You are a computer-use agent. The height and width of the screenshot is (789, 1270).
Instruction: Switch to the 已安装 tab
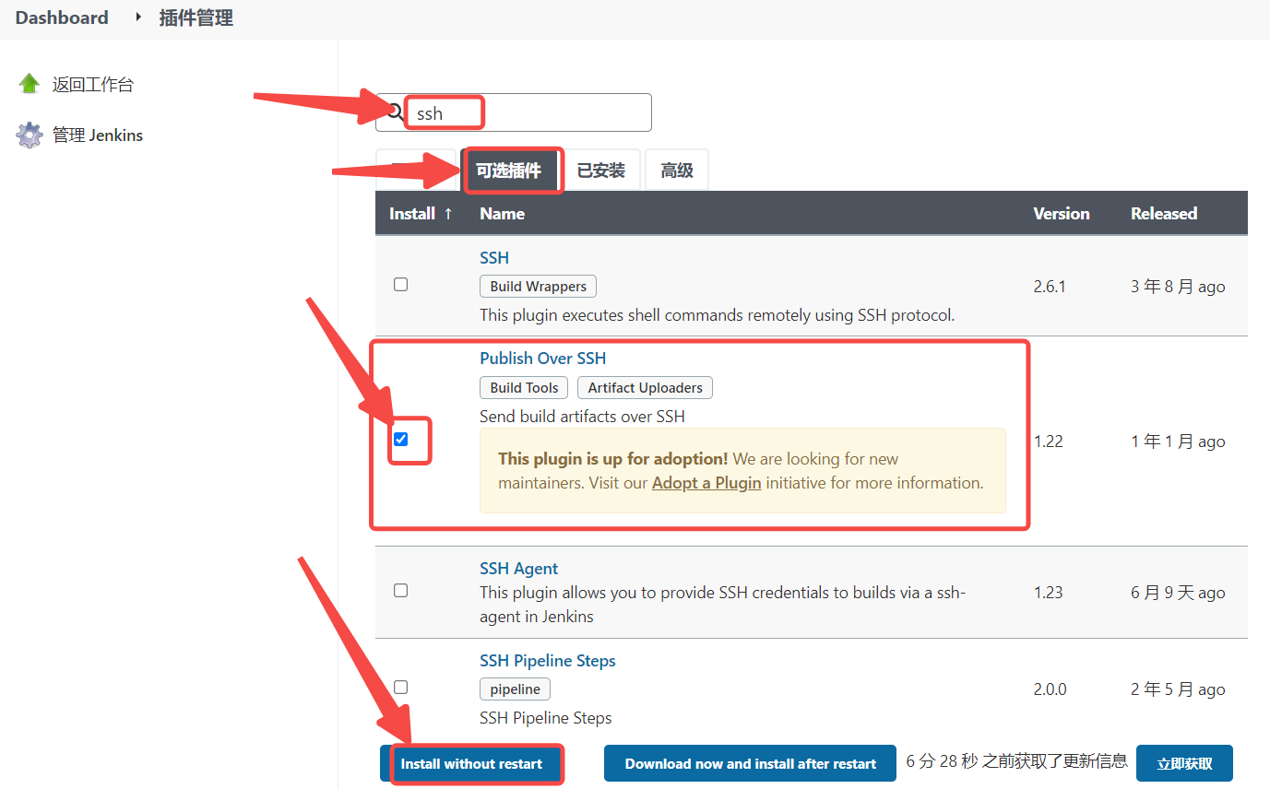tap(600, 171)
